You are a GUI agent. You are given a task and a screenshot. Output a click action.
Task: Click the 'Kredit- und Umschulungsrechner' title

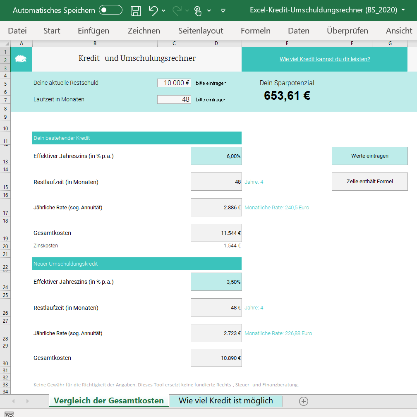(137, 58)
